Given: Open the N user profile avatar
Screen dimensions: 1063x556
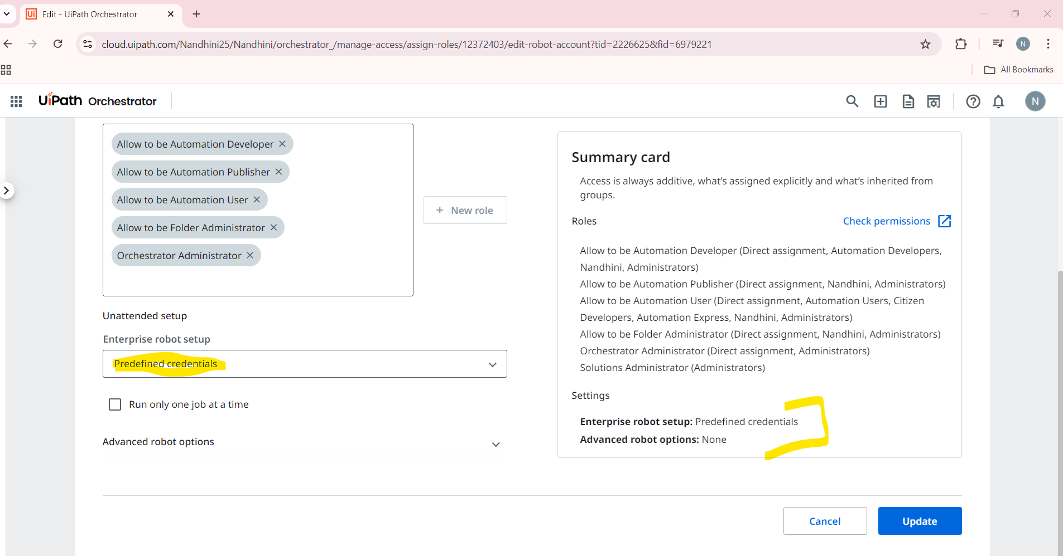Looking at the screenshot, I should pyautogui.click(x=1035, y=101).
